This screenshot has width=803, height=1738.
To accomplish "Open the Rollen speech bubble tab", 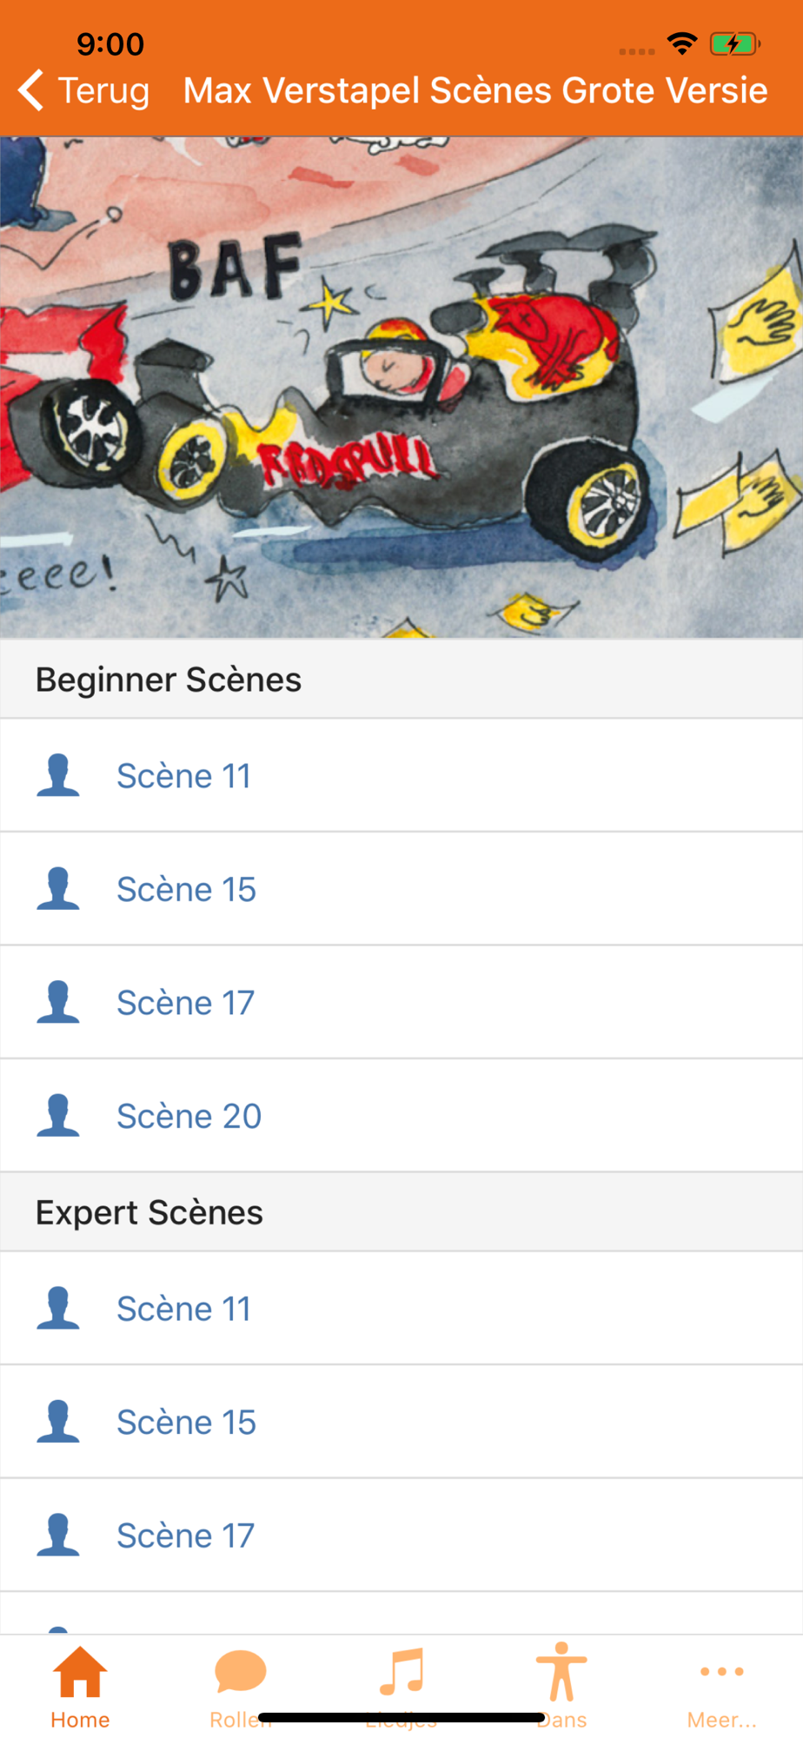I will [x=240, y=1686].
